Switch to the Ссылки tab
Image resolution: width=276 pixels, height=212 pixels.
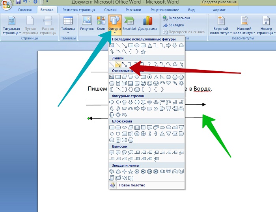[110, 10]
